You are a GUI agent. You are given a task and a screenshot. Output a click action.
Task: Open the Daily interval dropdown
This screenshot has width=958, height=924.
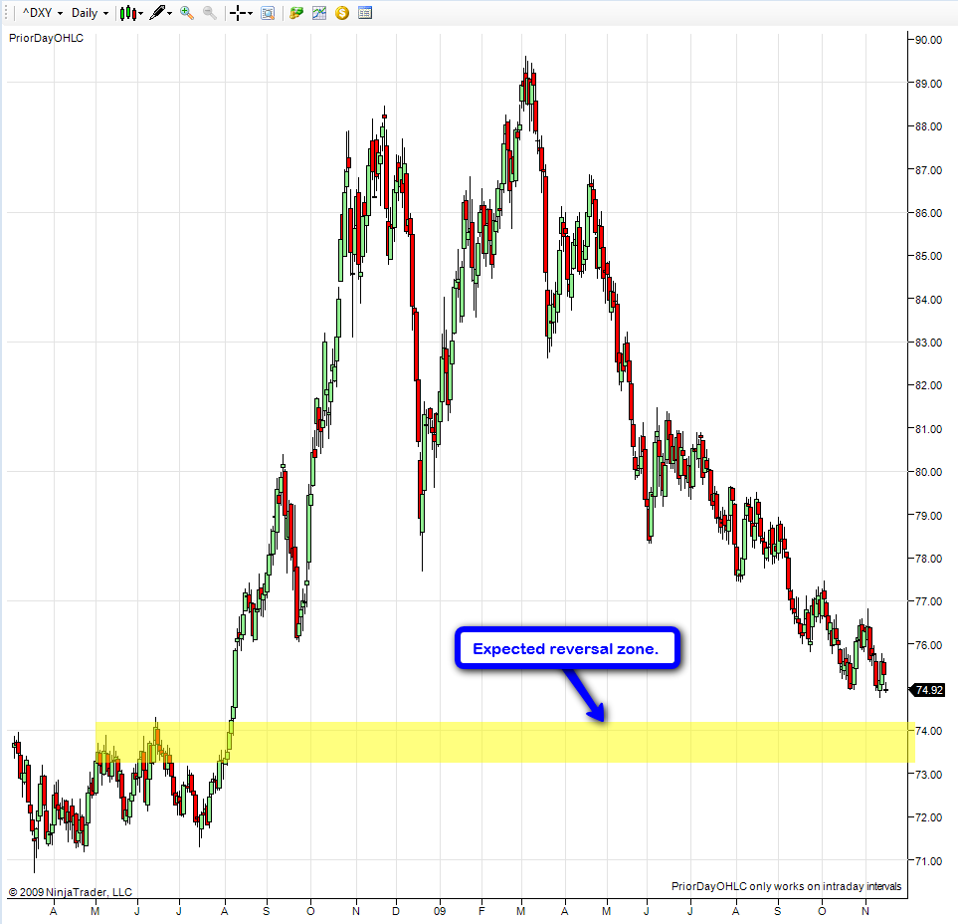[90, 13]
